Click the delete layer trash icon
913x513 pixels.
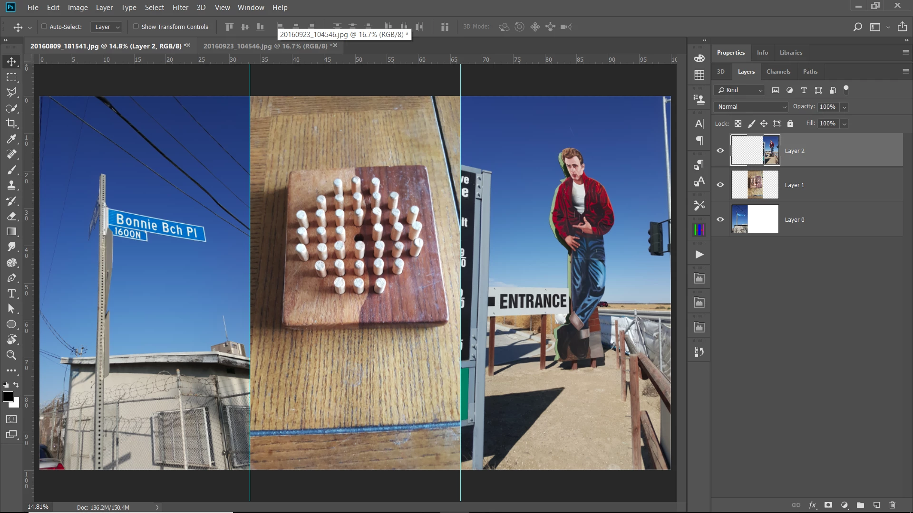pyautogui.click(x=892, y=505)
